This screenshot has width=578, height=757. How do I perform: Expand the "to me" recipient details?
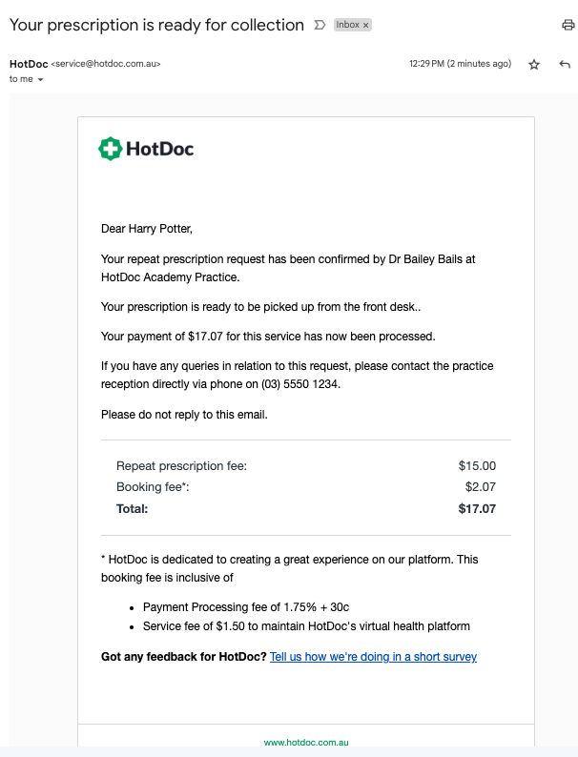pyautogui.click(x=40, y=80)
